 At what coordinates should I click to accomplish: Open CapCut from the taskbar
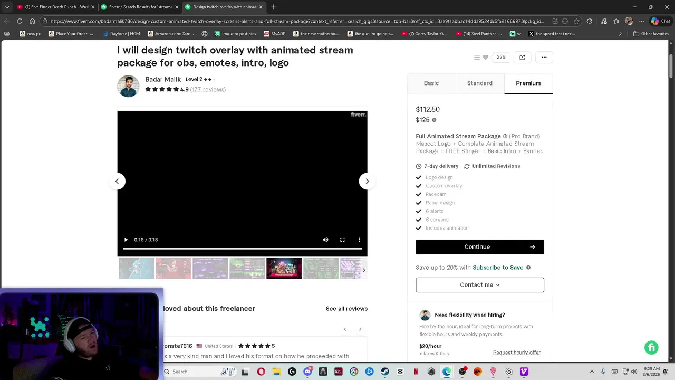(400, 372)
